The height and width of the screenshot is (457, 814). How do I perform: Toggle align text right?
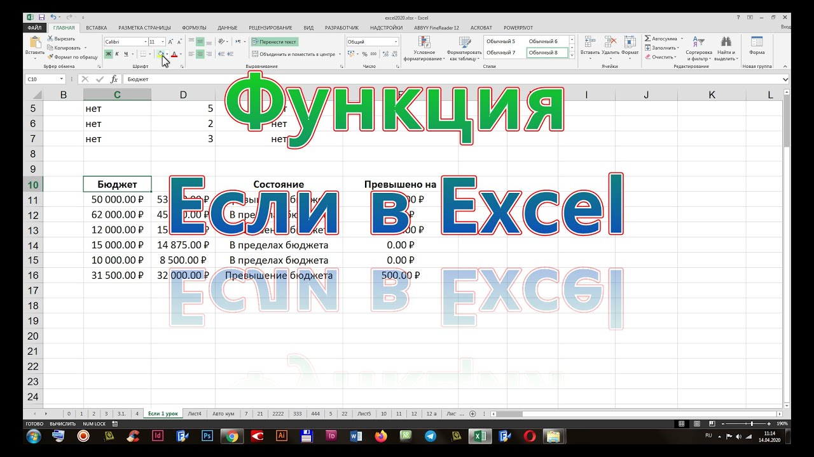tap(209, 54)
